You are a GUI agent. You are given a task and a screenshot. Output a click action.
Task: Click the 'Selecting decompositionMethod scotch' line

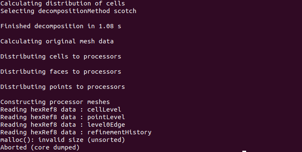coord(68,11)
